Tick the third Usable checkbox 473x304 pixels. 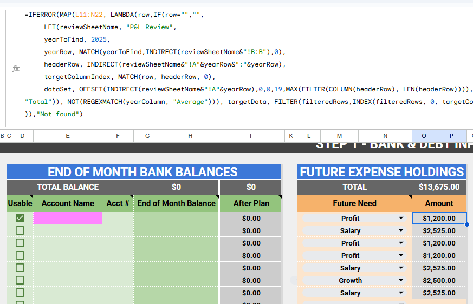click(20, 243)
